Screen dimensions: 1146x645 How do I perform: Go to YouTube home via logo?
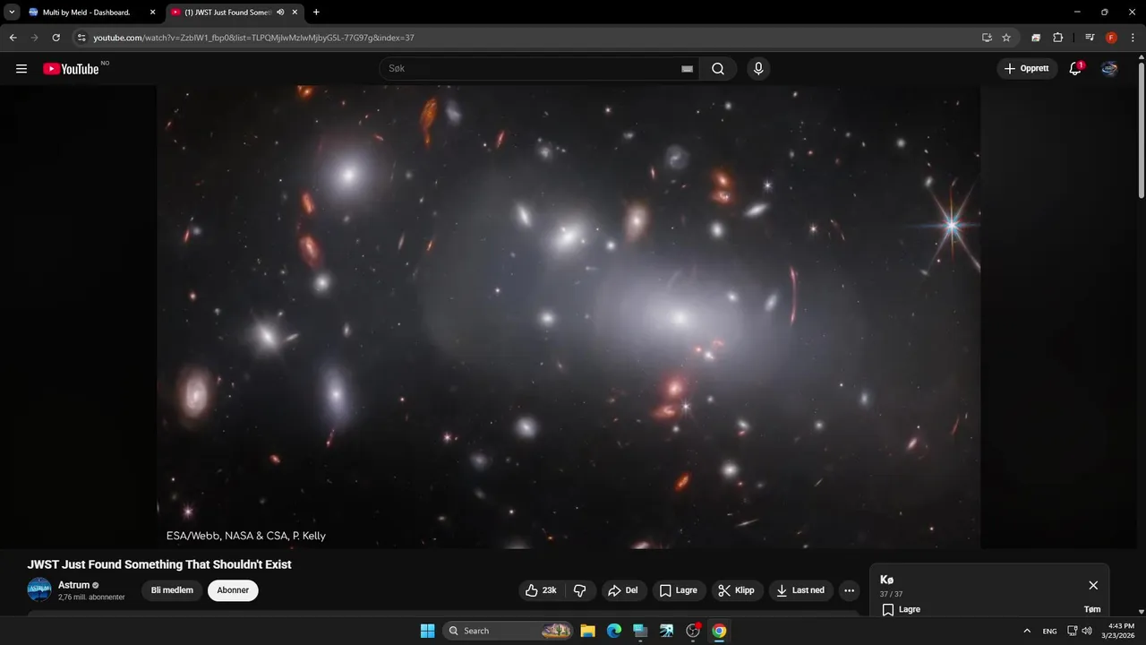coord(71,69)
